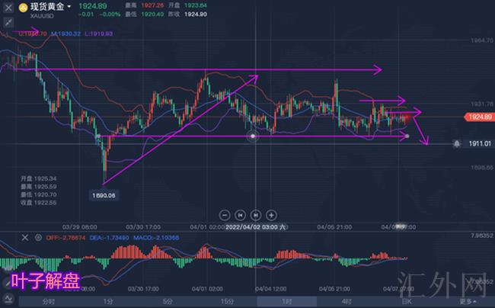
Task: Select the 15分 timeframe tab
Action: pyautogui.click(x=227, y=301)
